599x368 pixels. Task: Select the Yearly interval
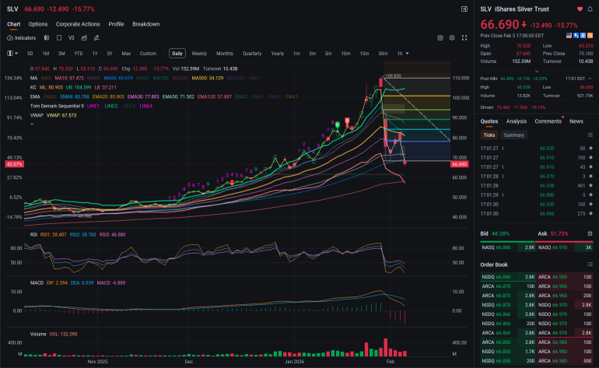[278, 54]
